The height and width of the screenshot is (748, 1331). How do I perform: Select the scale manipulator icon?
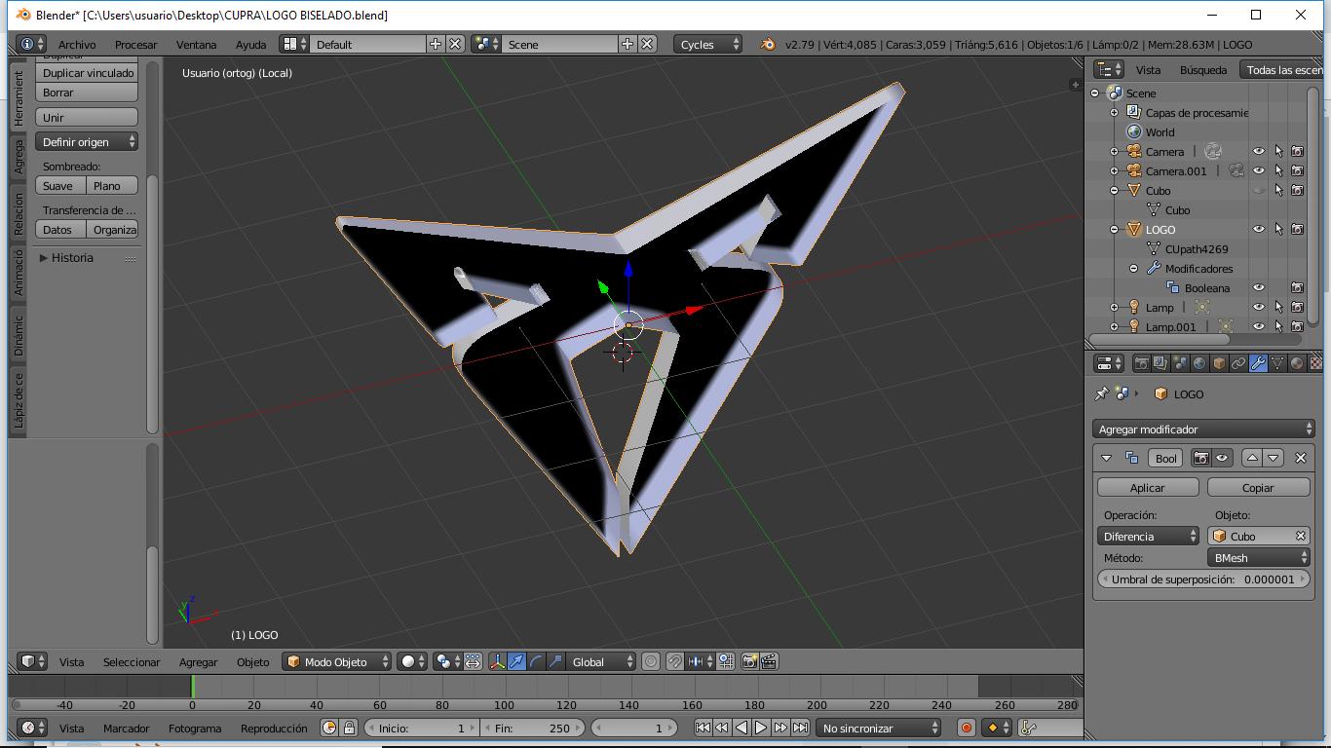click(555, 661)
